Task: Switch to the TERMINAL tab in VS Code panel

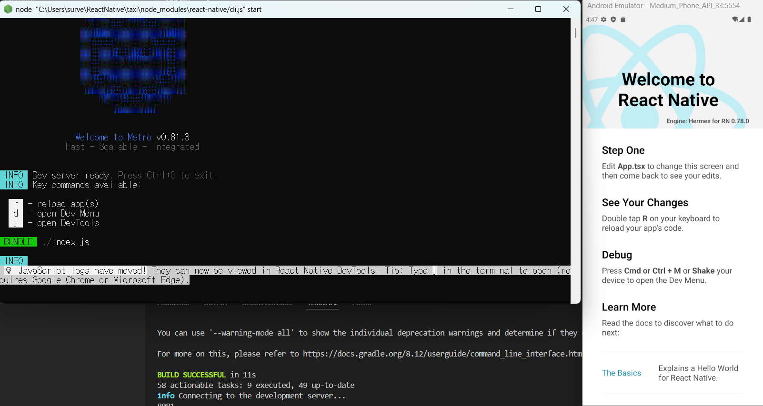Action: point(322,304)
